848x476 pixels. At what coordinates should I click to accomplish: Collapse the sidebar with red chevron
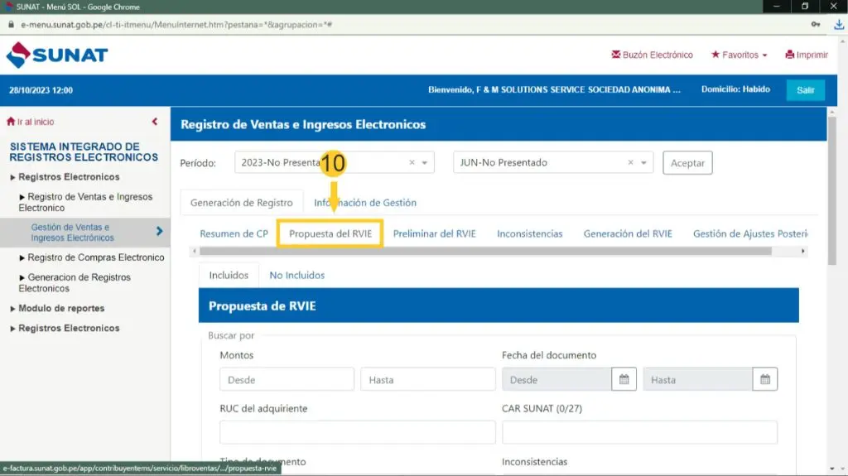point(155,122)
